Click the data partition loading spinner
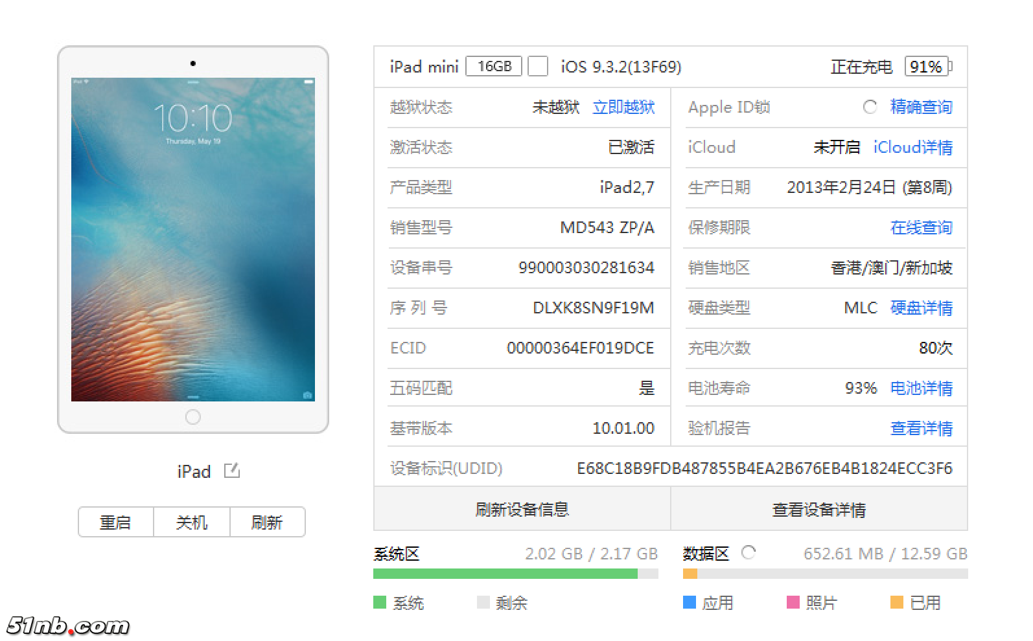Image resolution: width=1033 pixels, height=641 pixels. click(749, 552)
